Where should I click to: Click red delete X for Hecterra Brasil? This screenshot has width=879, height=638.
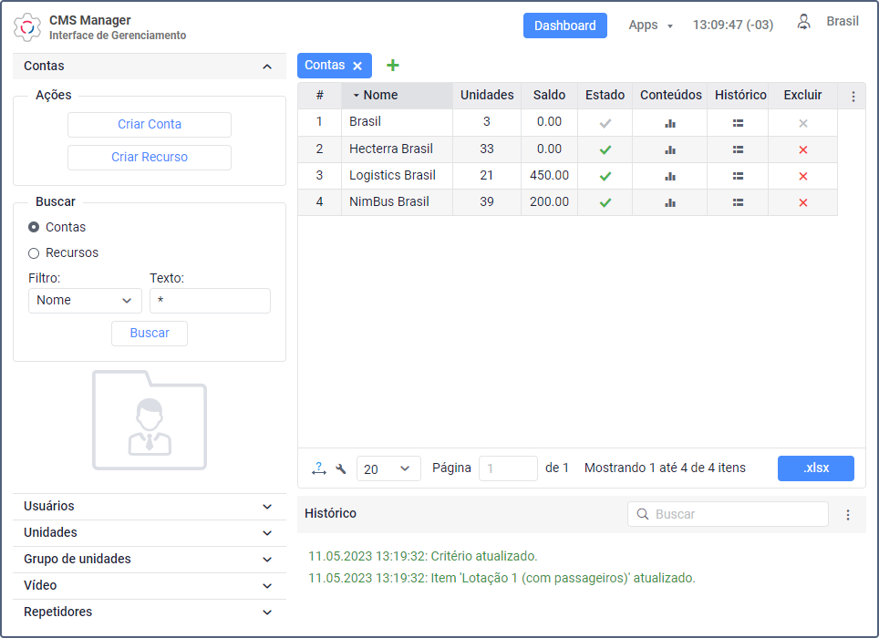[x=802, y=149]
